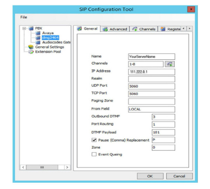Switch to the Channels tab

(144, 29)
